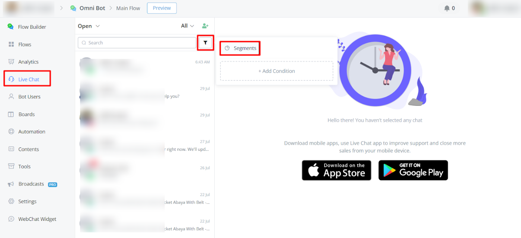Open the conversation from 6:43 AM
Screen dimensions: 521x238
(x=144, y=66)
